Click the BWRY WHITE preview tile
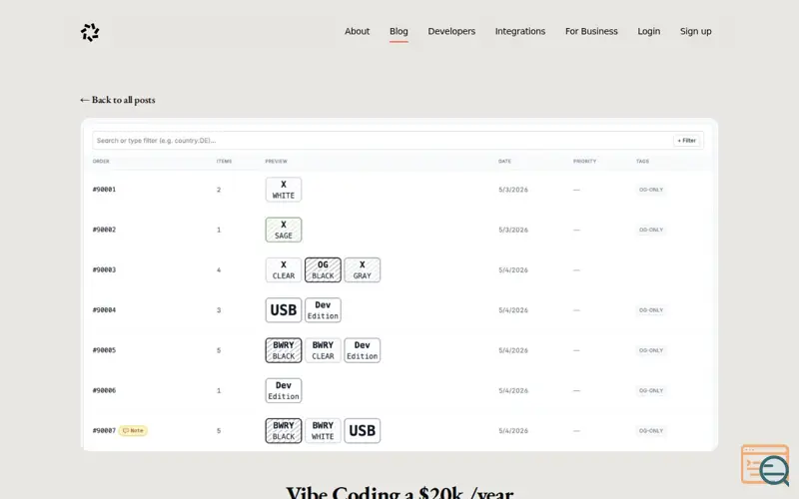The width and height of the screenshot is (799, 499). [323, 431]
